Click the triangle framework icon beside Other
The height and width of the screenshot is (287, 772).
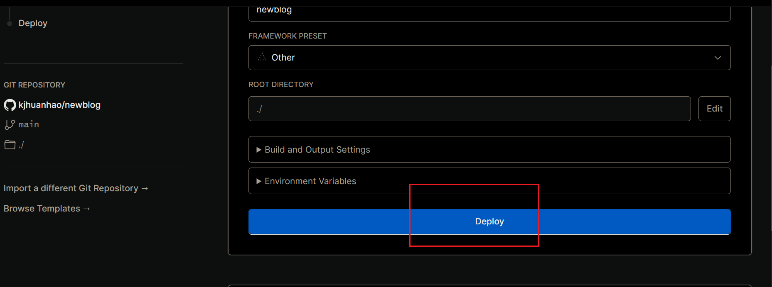[x=262, y=57]
